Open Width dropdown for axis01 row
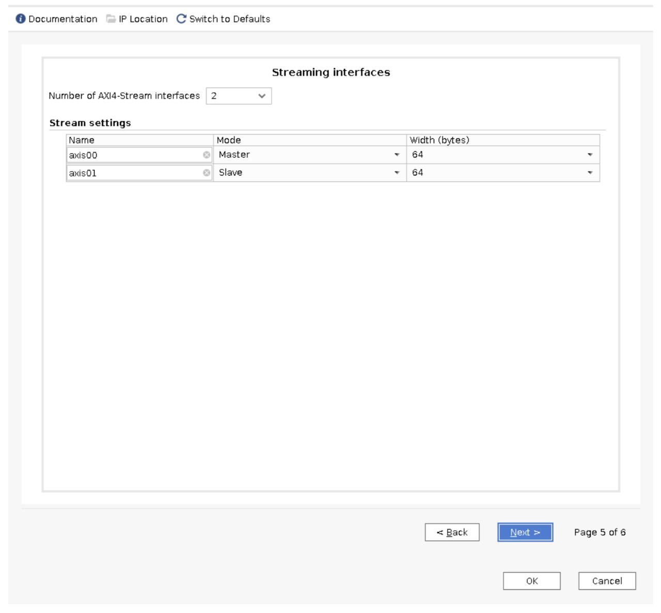 click(503, 173)
